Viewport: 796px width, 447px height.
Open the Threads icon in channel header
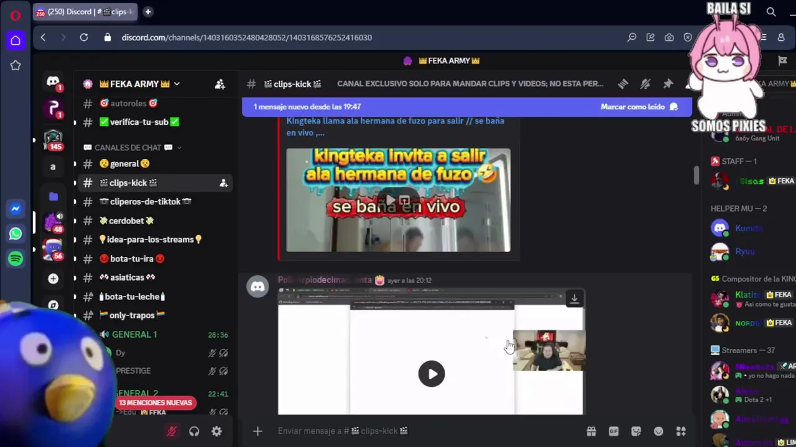[623, 84]
